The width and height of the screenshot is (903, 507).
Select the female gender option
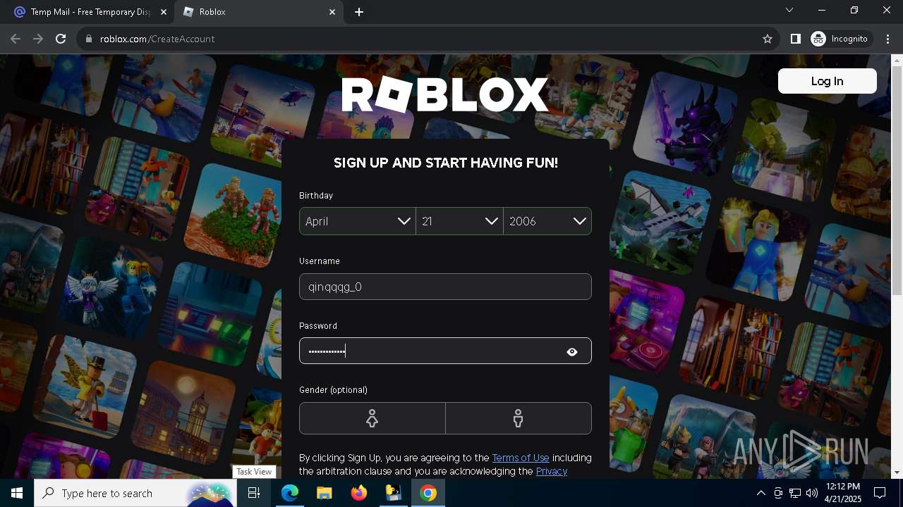[372, 418]
